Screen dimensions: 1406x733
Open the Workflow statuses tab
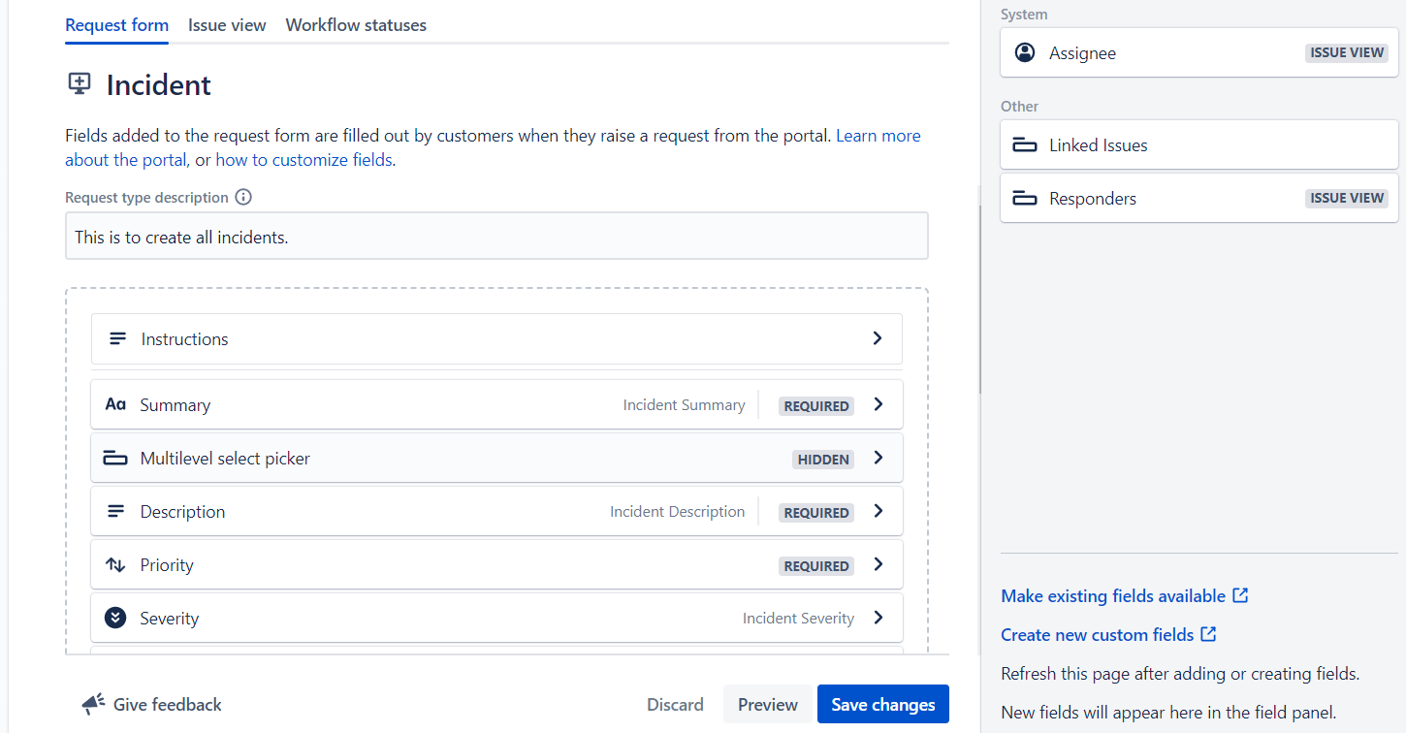click(x=356, y=25)
